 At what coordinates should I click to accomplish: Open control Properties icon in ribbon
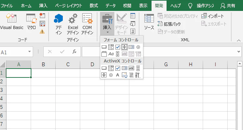point(133,16)
